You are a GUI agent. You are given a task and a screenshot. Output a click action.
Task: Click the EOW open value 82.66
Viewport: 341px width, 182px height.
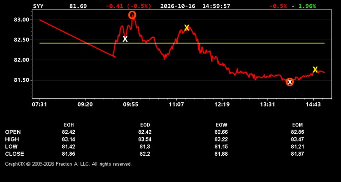(x=221, y=132)
